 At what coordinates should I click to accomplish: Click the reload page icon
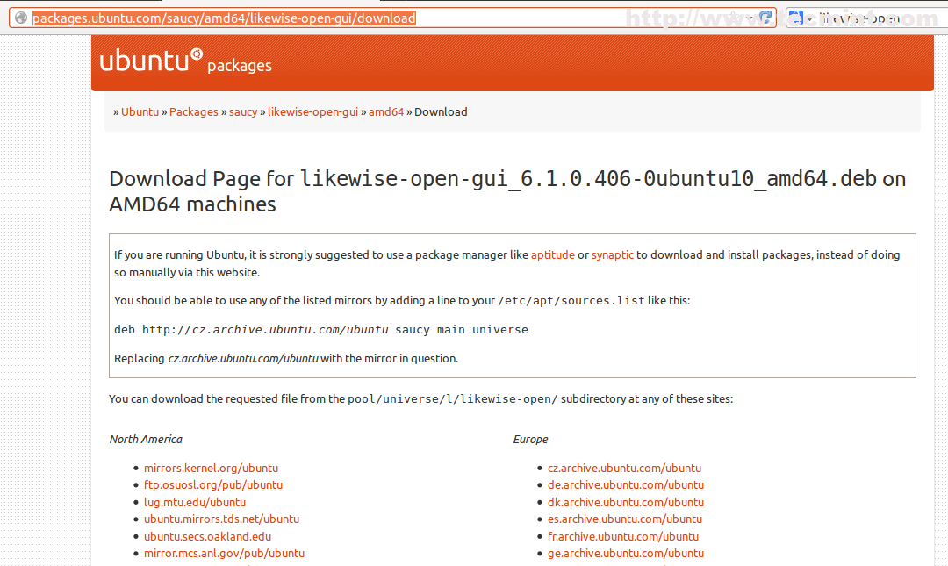tap(765, 18)
